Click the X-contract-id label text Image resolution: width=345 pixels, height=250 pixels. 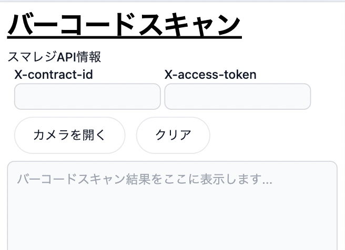[54, 75]
